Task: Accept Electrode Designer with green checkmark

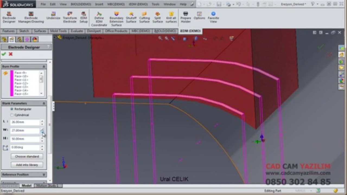Action: point(4,54)
